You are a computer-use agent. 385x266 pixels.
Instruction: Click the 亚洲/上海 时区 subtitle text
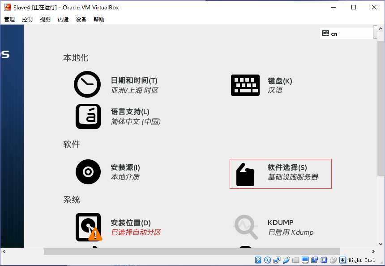(134, 90)
